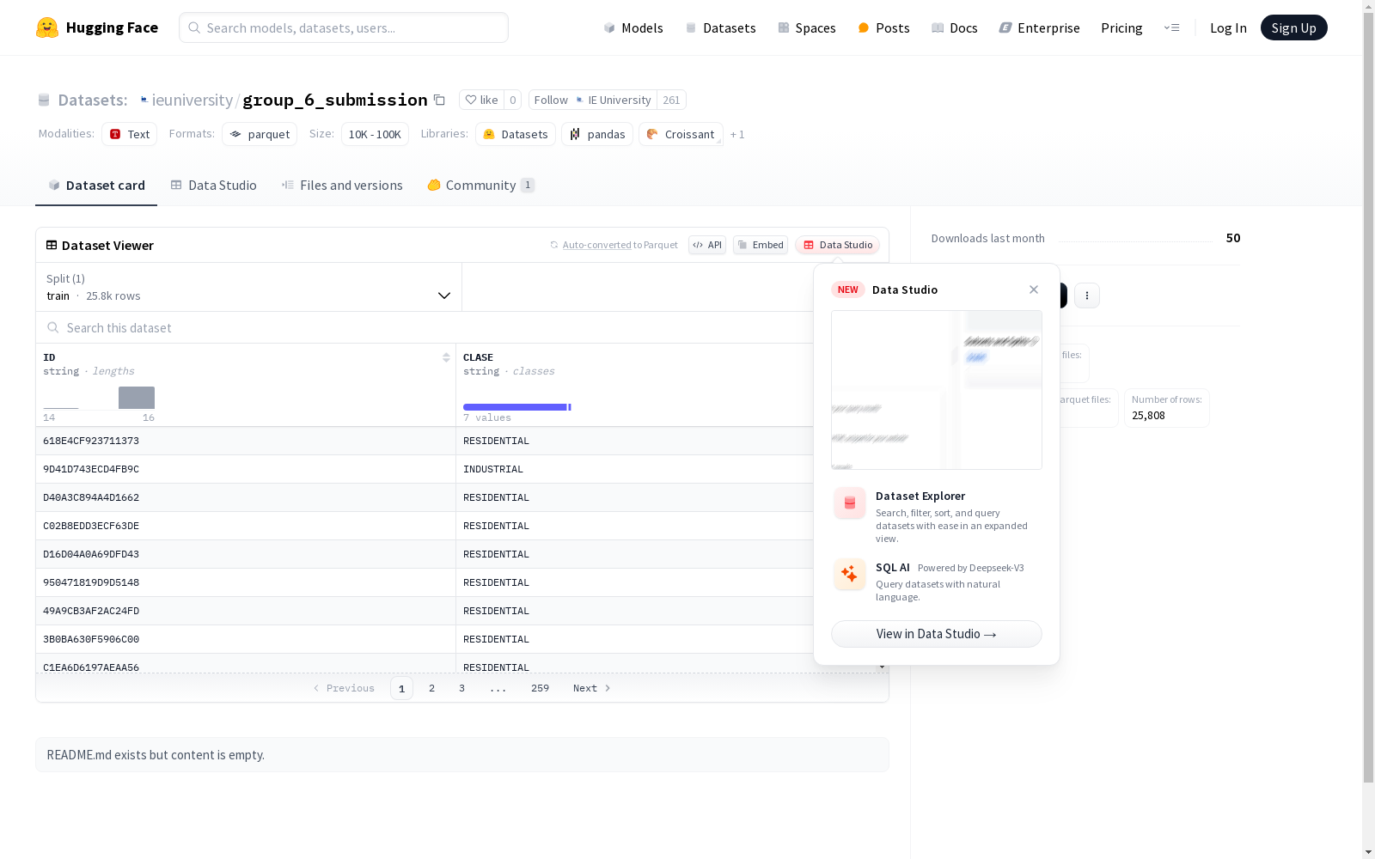Sort the ID column

click(x=446, y=357)
